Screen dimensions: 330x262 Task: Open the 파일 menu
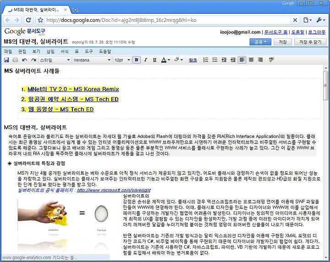(x=8, y=51)
